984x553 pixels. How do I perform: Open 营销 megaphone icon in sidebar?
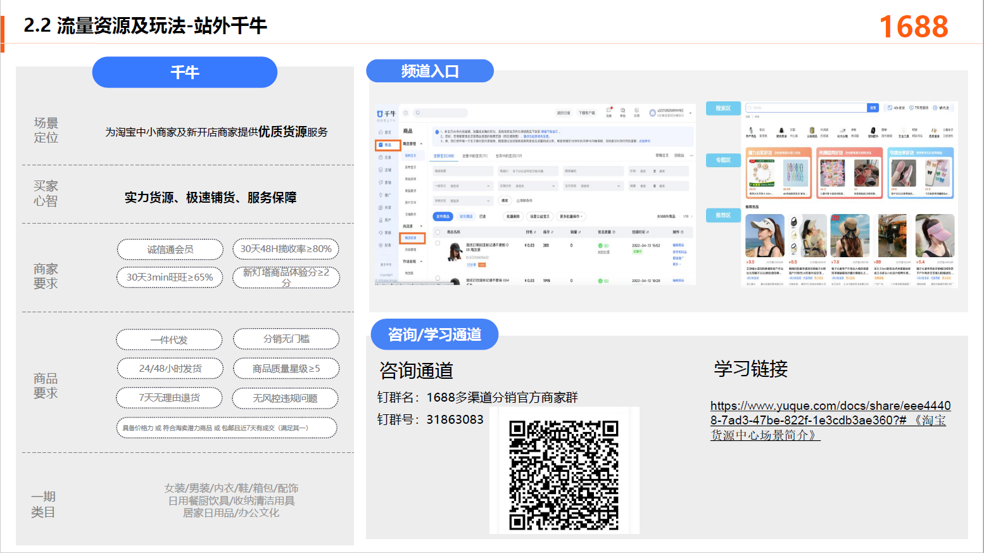click(381, 182)
